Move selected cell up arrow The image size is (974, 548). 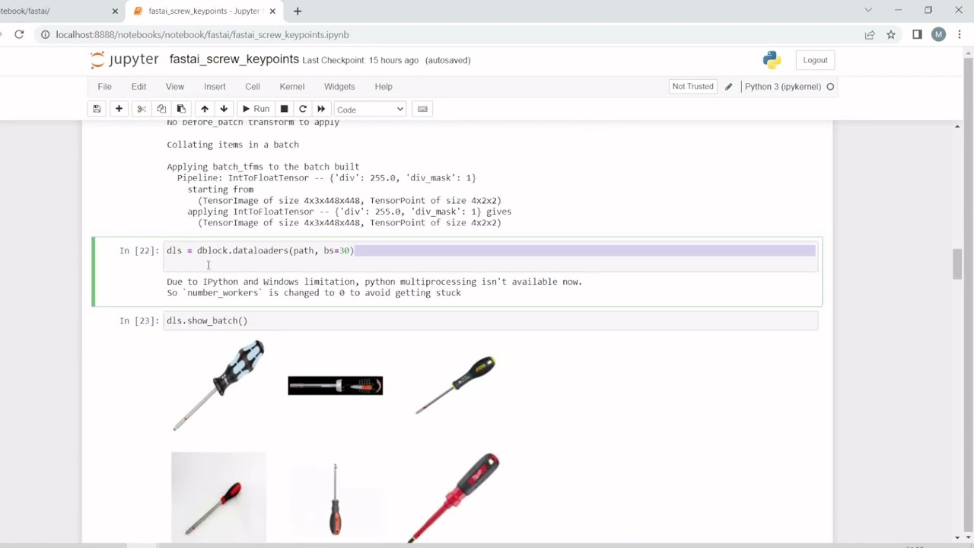204,109
